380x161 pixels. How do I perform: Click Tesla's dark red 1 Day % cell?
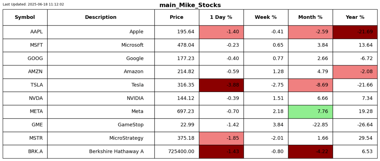click(x=221, y=85)
